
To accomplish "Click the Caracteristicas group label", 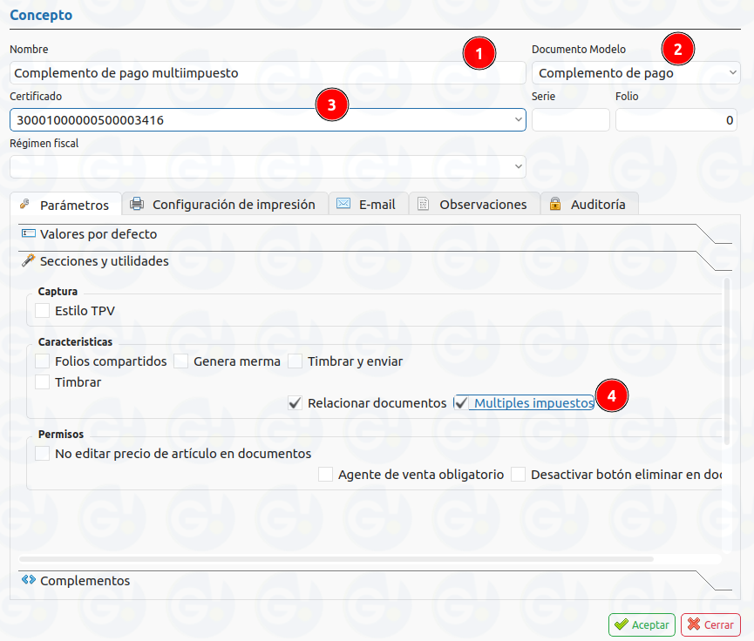I will tap(76, 341).
